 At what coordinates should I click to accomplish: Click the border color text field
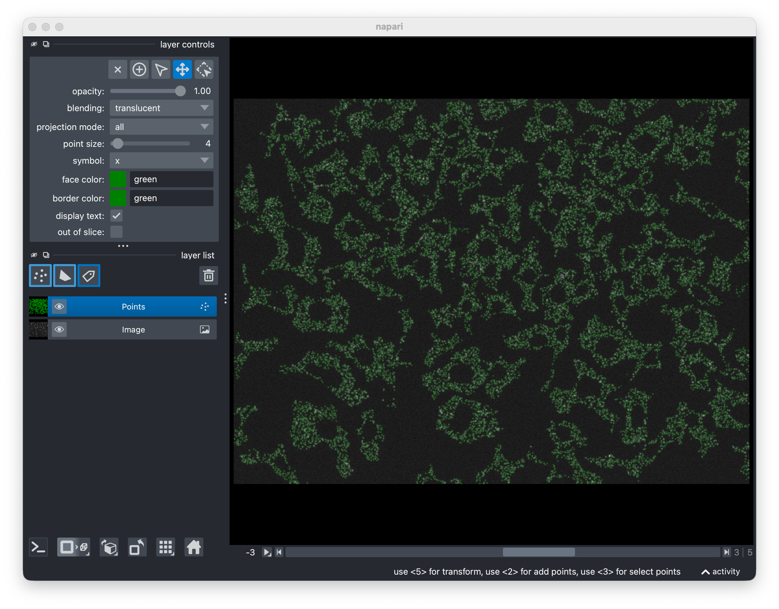coord(172,198)
